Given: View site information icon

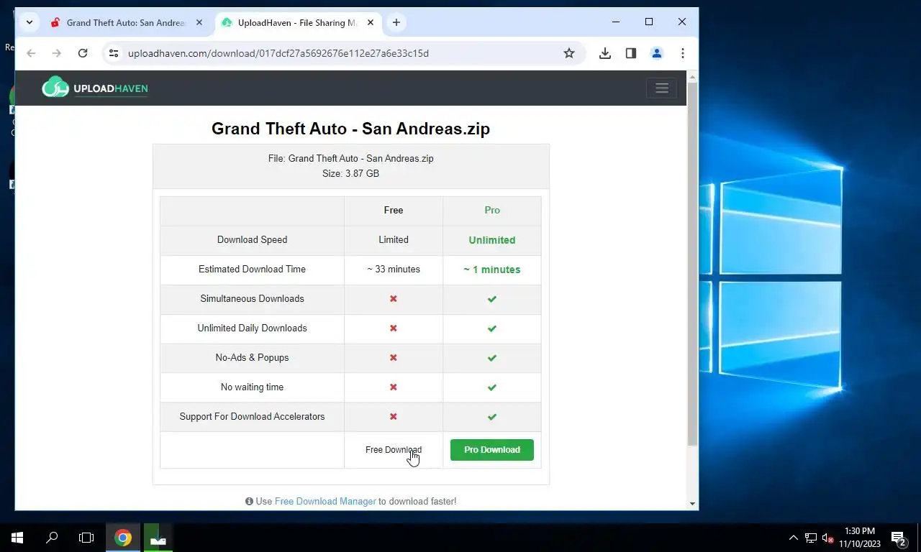Looking at the screenshot, I should [x=113, y=53].
